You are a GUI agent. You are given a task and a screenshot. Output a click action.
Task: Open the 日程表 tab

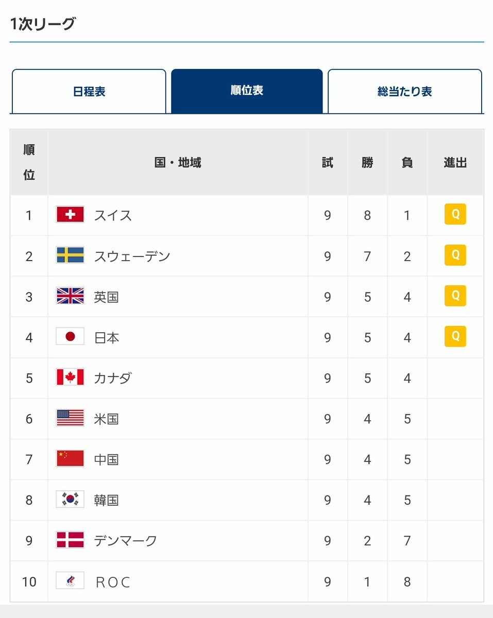tap(89, 92)
